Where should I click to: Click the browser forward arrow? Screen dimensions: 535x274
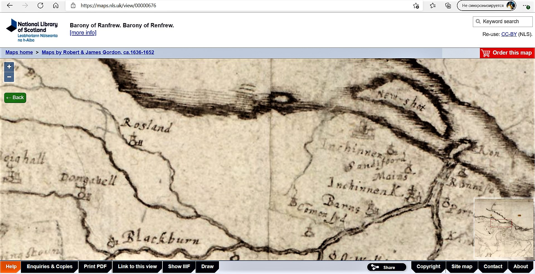pos(25,6)
